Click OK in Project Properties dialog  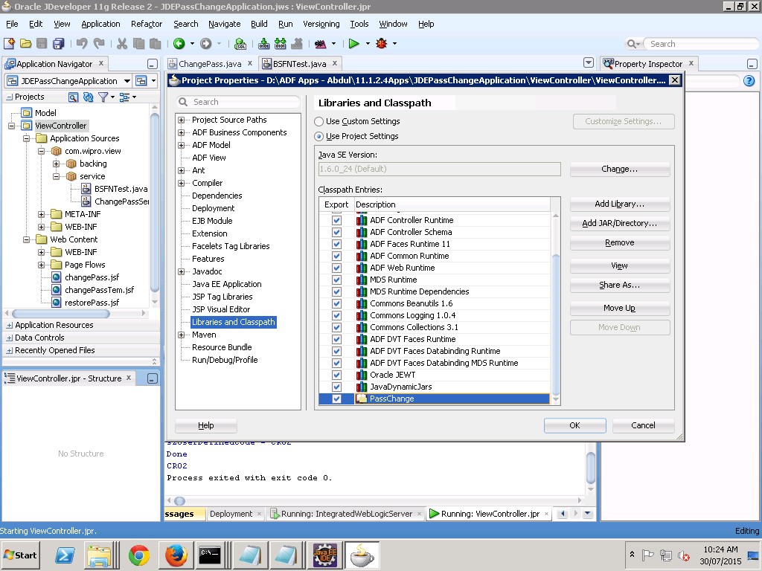pos(574,425)
